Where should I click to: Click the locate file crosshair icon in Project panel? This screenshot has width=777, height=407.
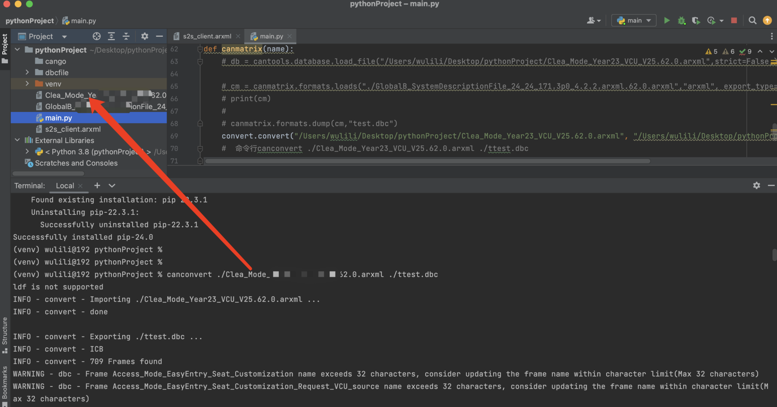96,36
